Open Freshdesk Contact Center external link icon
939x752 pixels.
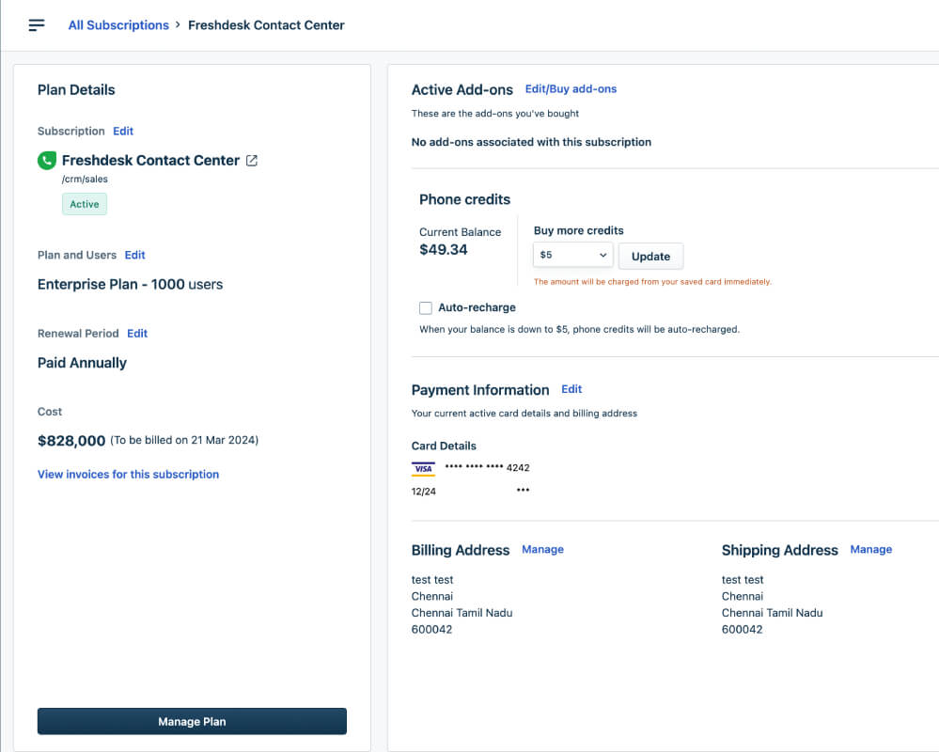click(x=252, y=161)
